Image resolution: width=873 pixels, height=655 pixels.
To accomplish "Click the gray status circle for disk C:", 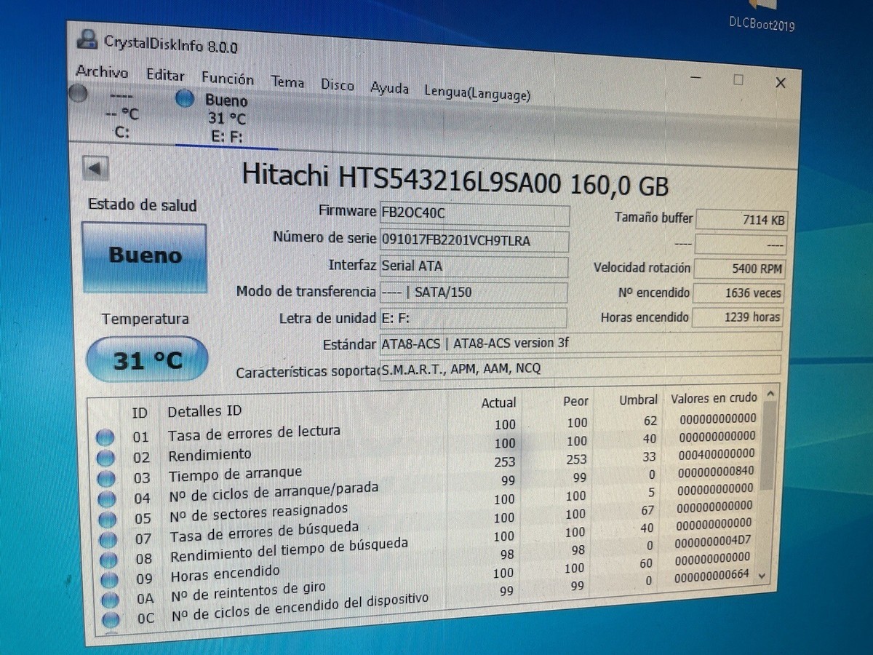I will pyautogui.click(x=79, y=94).
